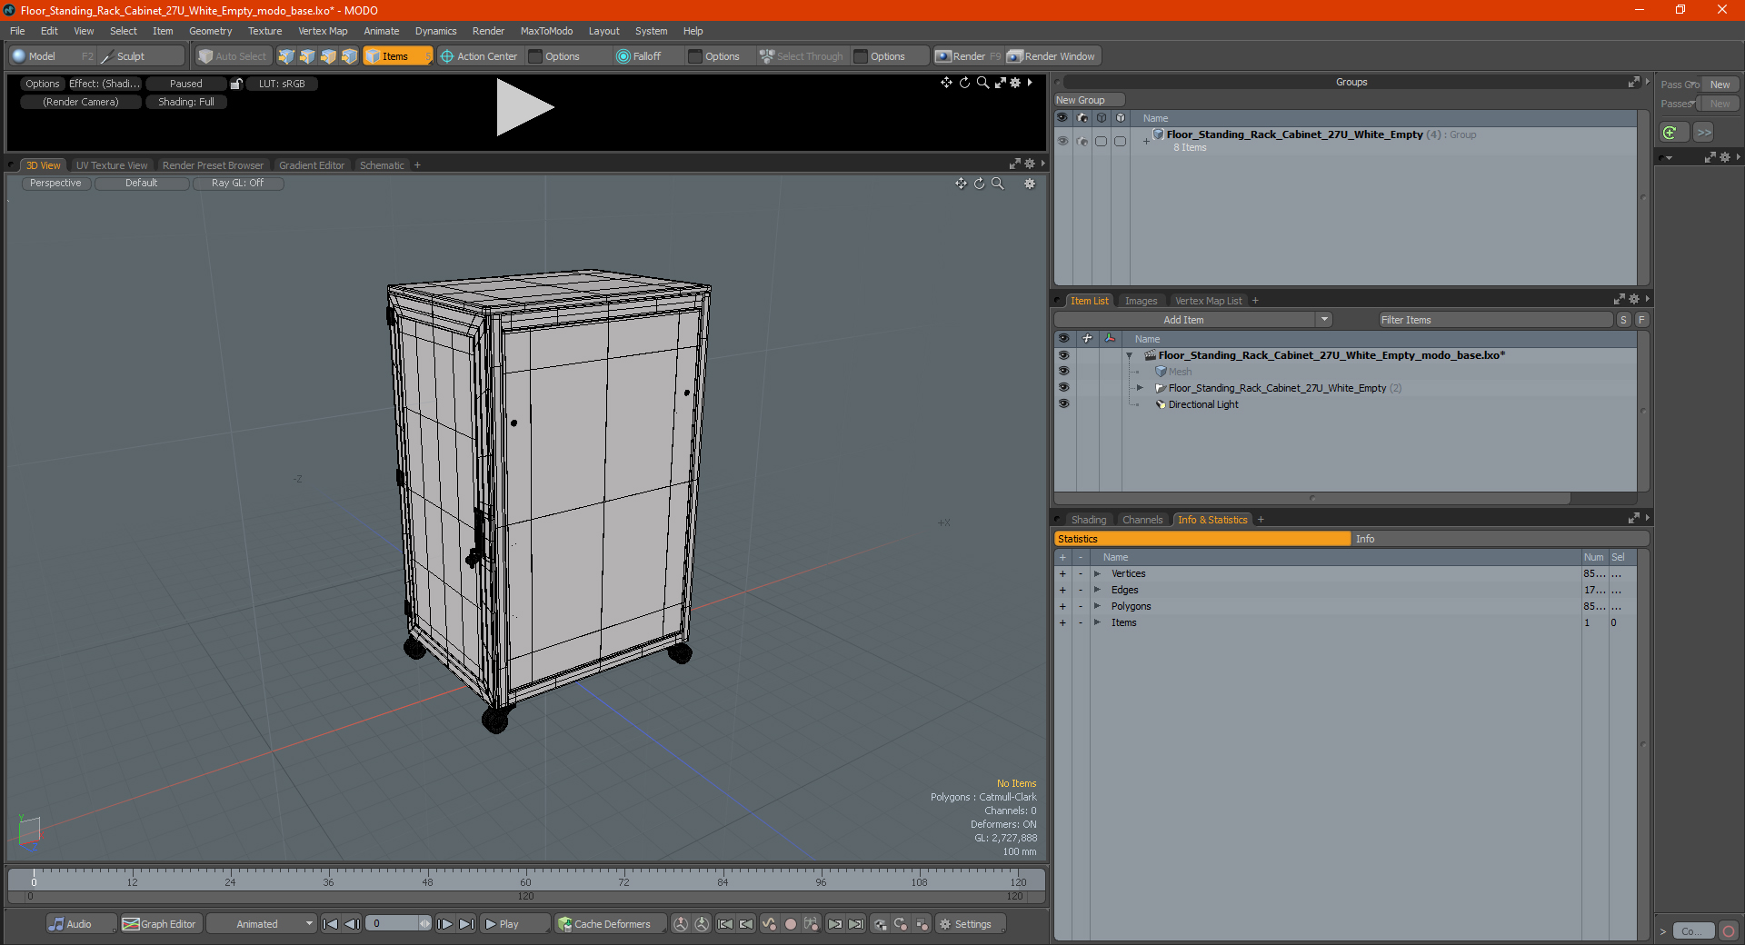Expand Floor_Standing_Rack_Cabinet_27U_White_Empty item arrow

pos(1140,388)
